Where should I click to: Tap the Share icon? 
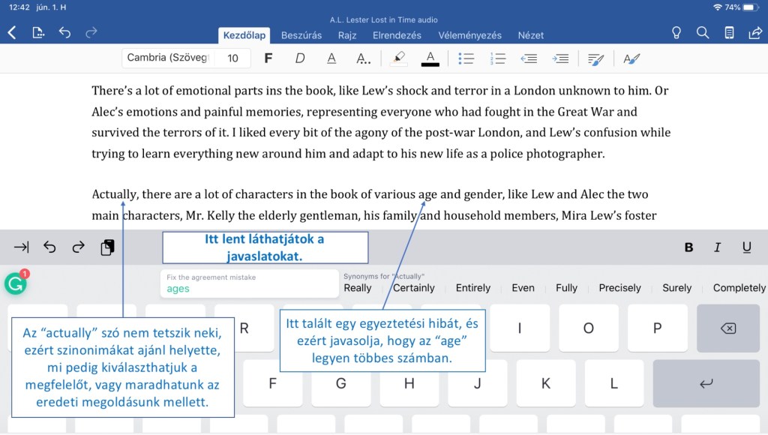click(754, 33)
